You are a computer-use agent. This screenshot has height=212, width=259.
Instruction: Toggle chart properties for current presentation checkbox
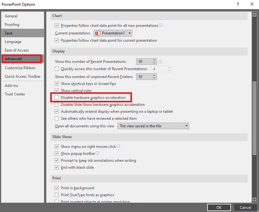[57, 40]
